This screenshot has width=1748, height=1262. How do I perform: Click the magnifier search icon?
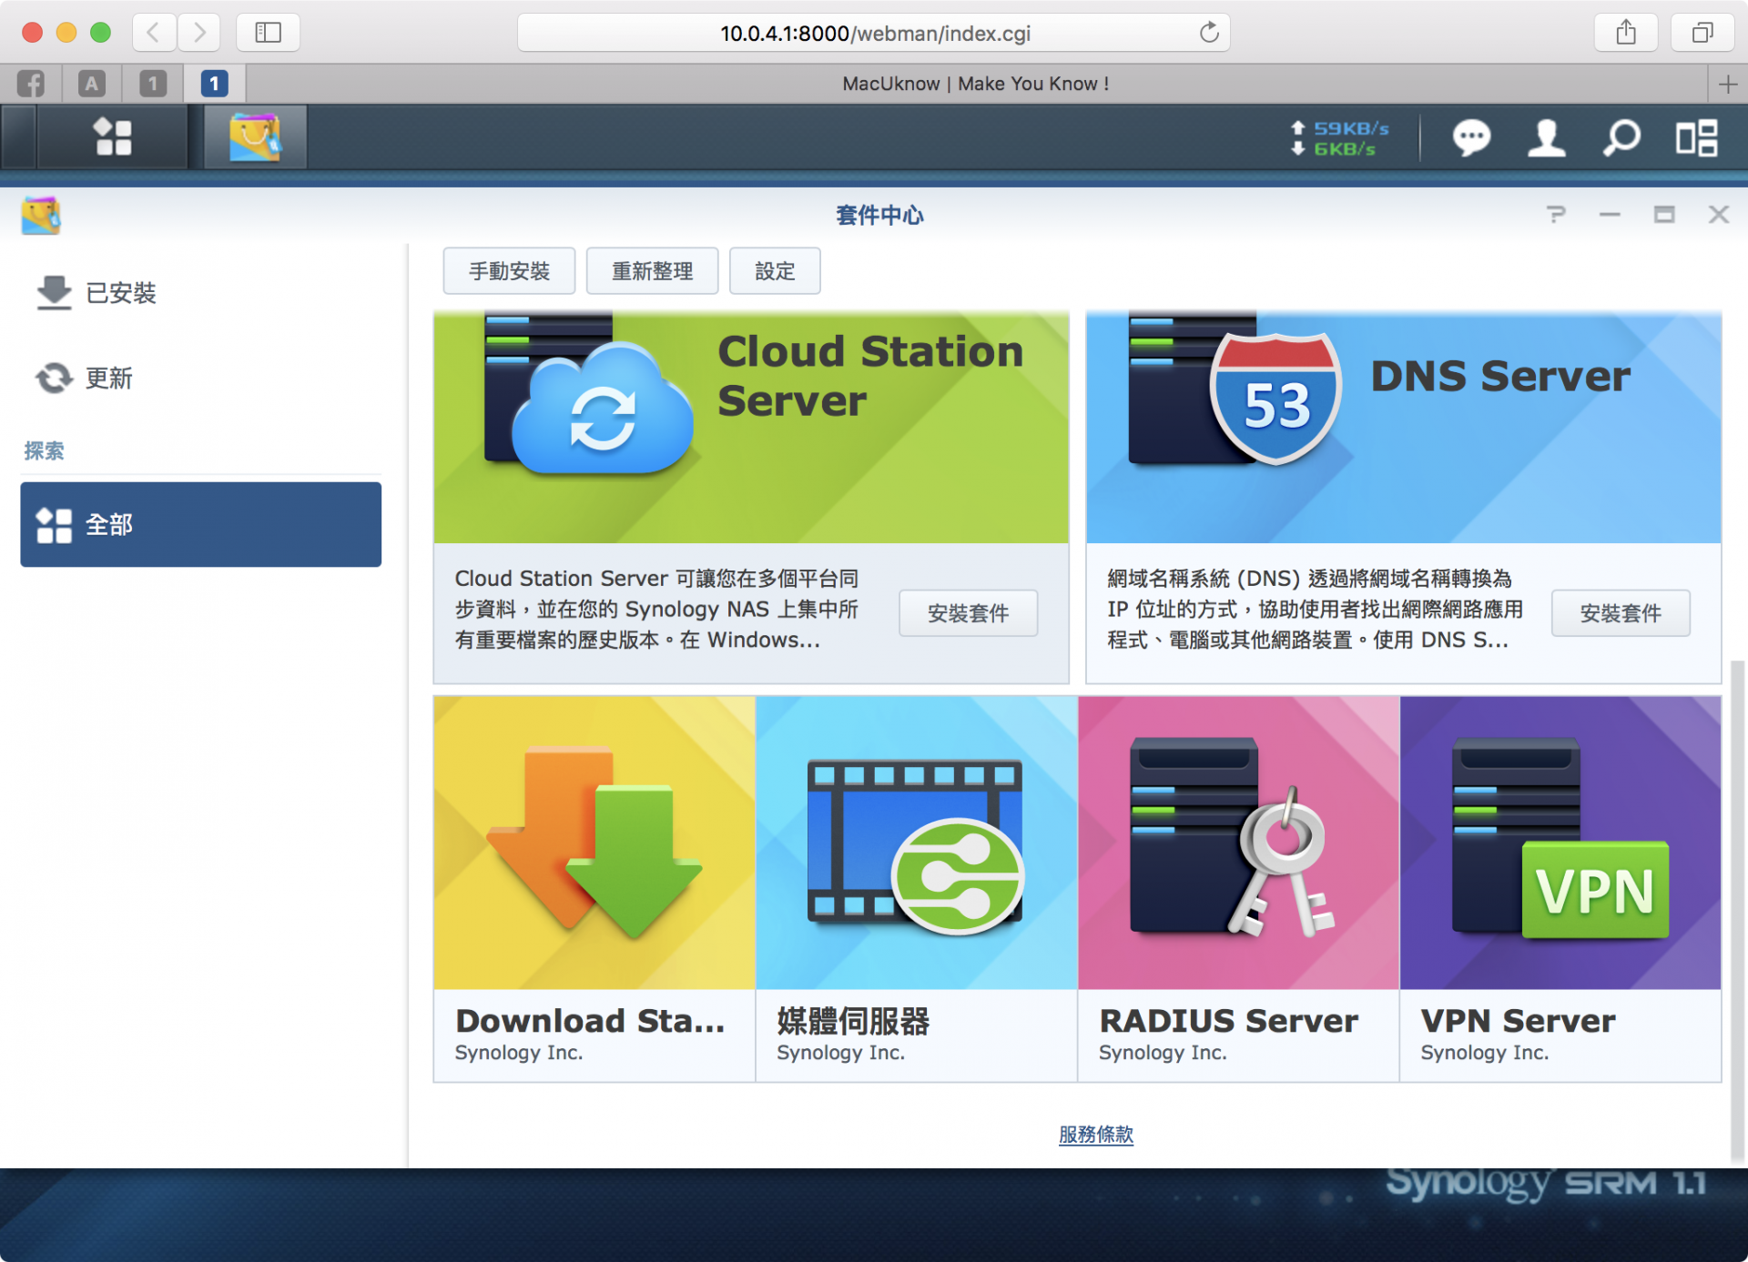coord(1621,138)
